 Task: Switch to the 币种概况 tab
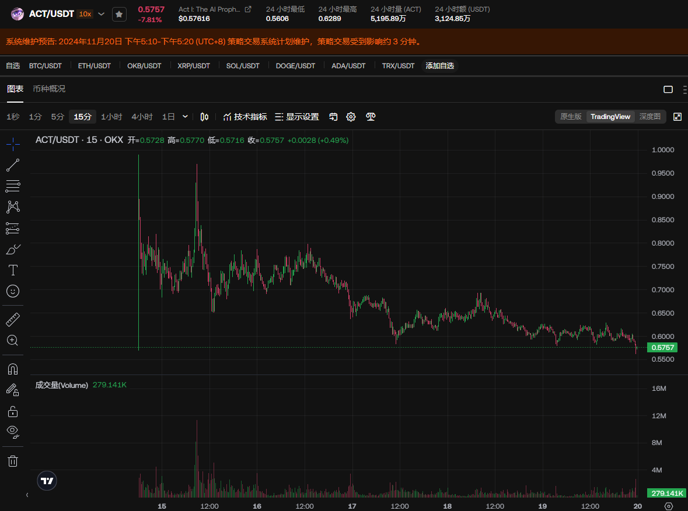[x=49, y=89]
